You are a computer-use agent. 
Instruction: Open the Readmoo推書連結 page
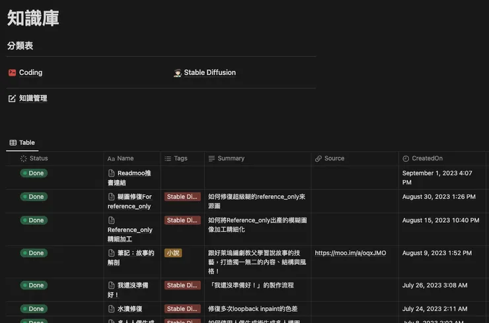click(x=130, y=178)
